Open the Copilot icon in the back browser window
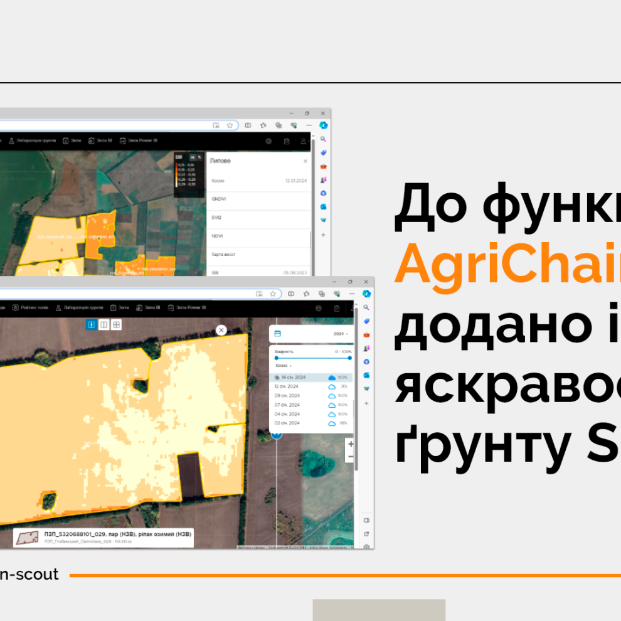Screen dimensions: 621x621 pos(323,125)
